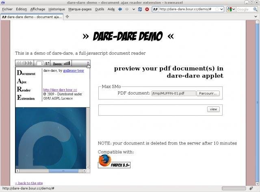Screen dimensions: 260x192
Task: Stop loading with the red stop icon
Action: (x=147, y=9)
